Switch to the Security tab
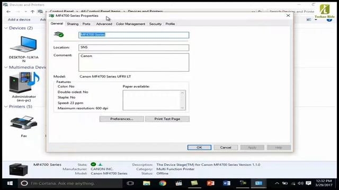Screen dimensions: 339x190 click(155, 24)
